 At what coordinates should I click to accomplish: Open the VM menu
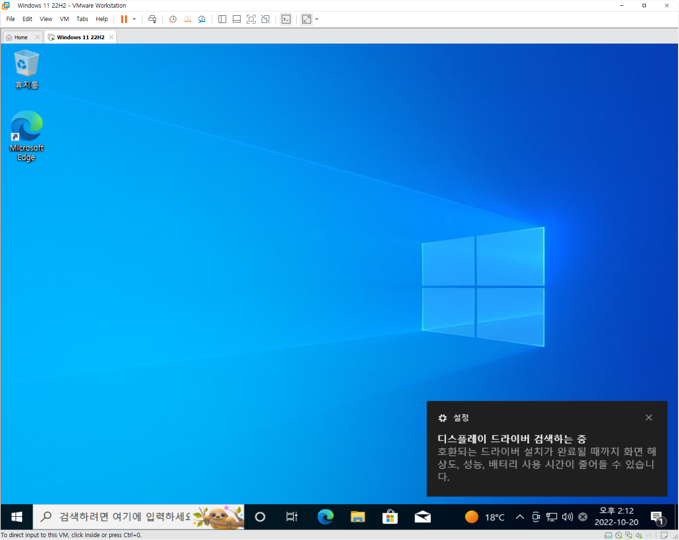tap(64, 19)
